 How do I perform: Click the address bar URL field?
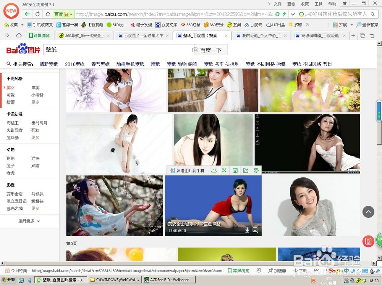(x=174, y=14)
